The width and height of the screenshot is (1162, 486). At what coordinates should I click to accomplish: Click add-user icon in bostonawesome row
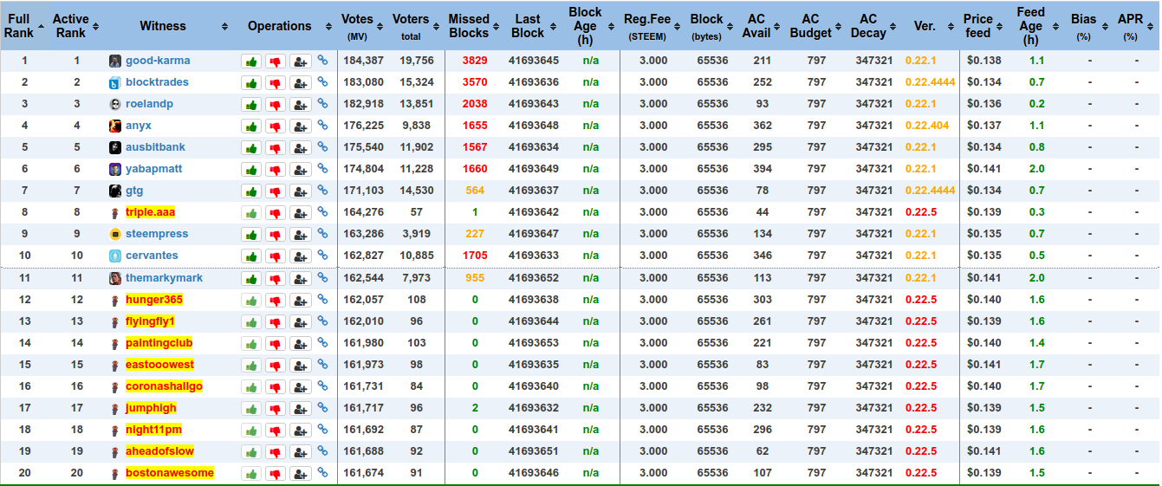pyautogui.click(x=301, y=474)
